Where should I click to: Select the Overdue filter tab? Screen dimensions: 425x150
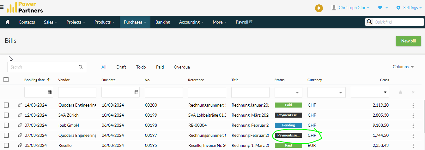(x=182, y=67)
